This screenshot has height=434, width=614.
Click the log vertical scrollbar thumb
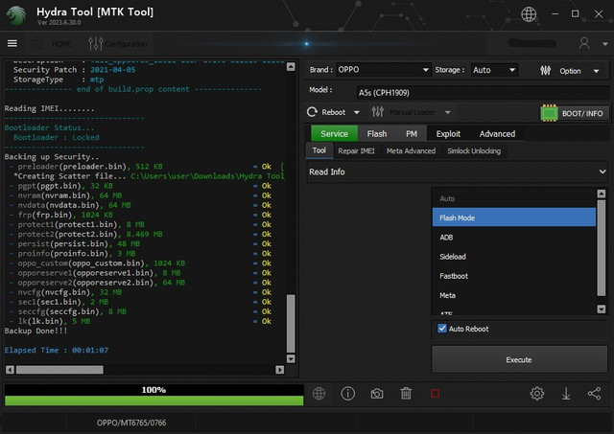pos(291,324)
